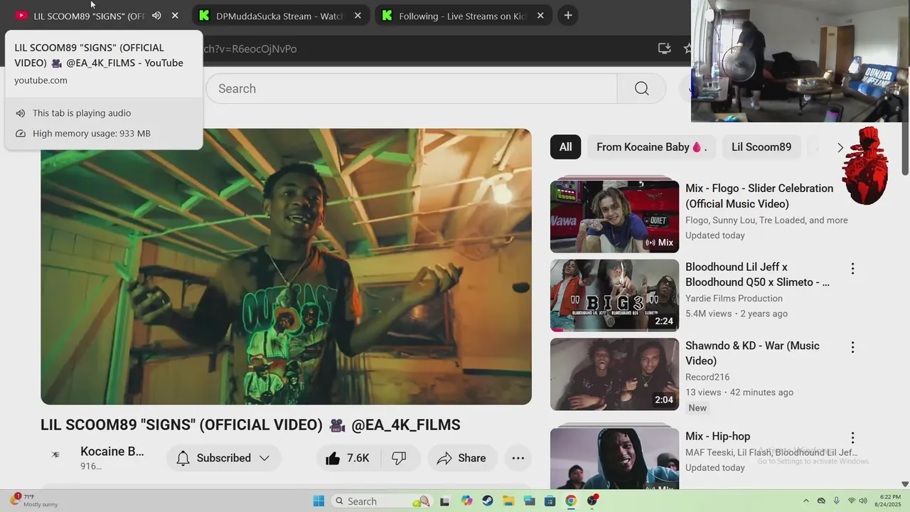Open the Mix - Hip-hop title link

pyautogui.click(x=717, y=436)
